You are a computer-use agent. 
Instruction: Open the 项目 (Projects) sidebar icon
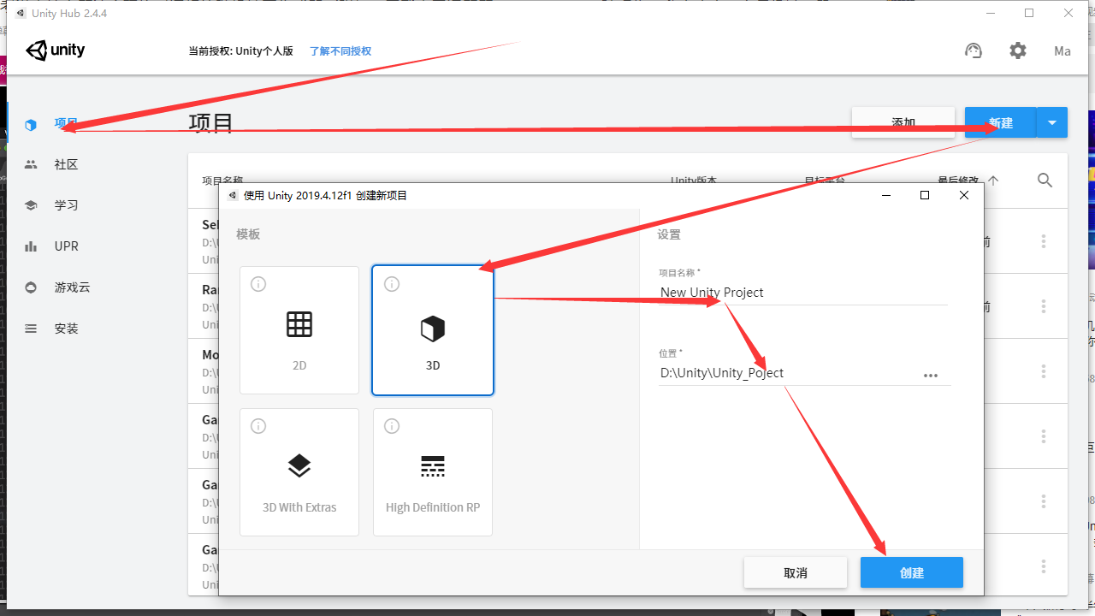click(31, 124)
